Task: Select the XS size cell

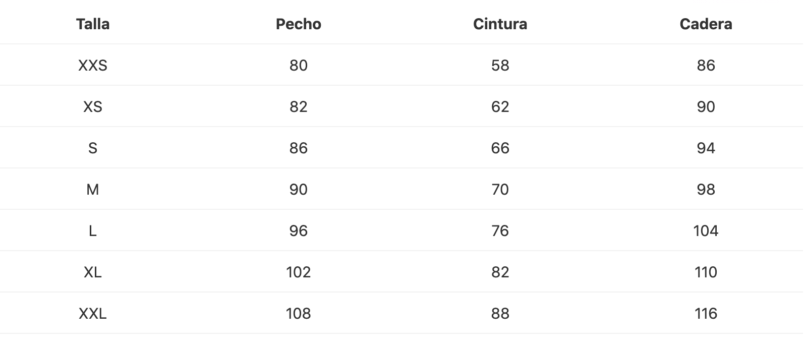Action: (x=93, y=107)
